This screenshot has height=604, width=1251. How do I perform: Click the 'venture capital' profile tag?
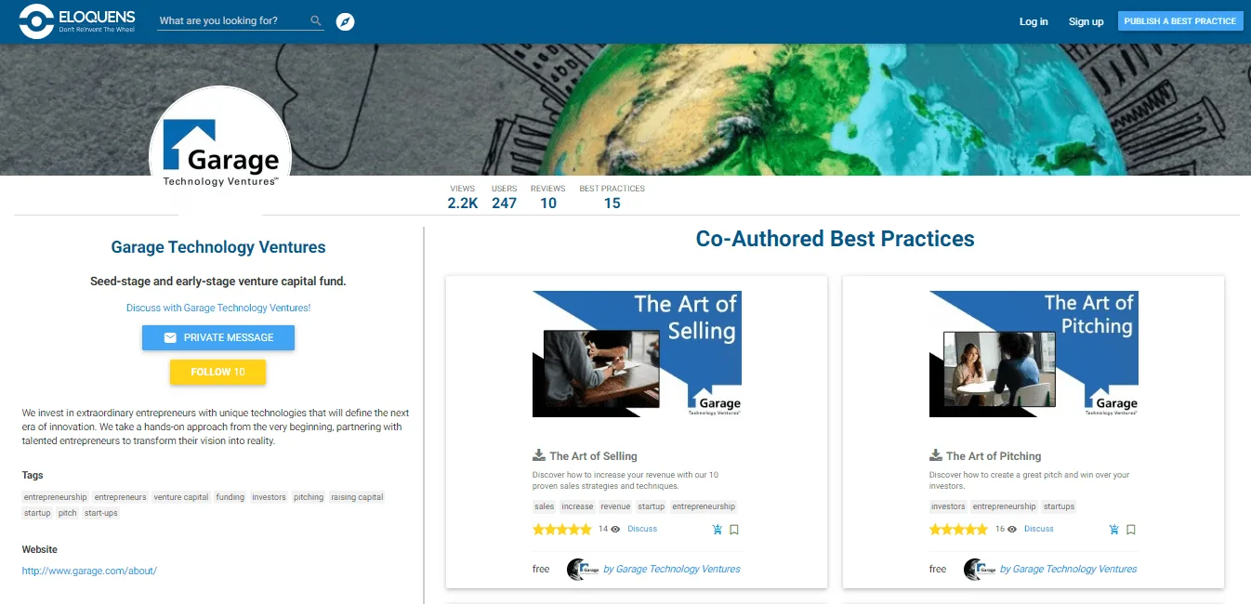181,497
